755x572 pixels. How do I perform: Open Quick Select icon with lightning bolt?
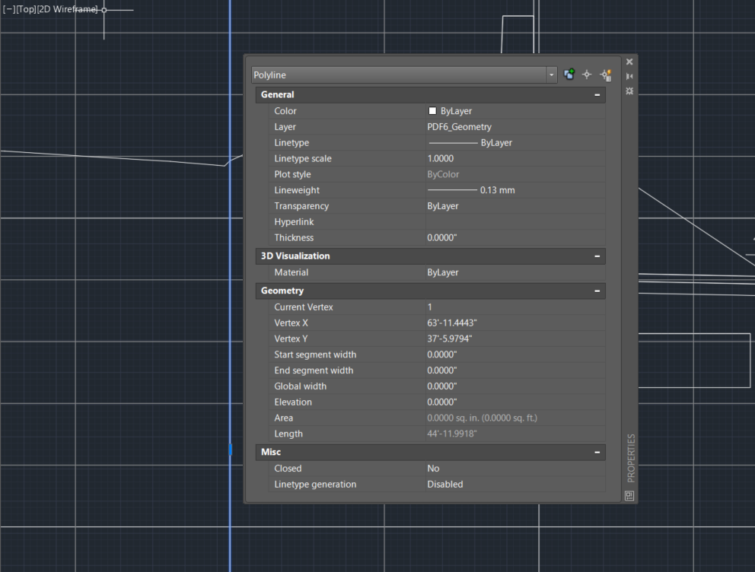(606, 75)
